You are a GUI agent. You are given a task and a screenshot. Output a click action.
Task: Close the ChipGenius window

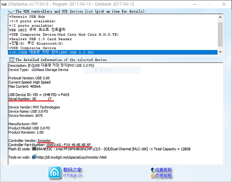click(x=224, y=4)
